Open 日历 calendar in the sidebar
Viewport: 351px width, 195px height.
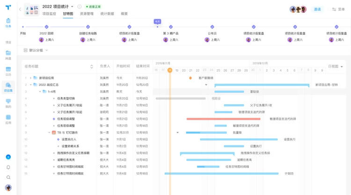tap(8, 71)
